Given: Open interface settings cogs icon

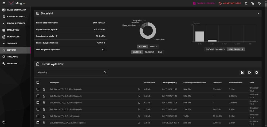Looking at the screenshot, I should tap(253, 3).
